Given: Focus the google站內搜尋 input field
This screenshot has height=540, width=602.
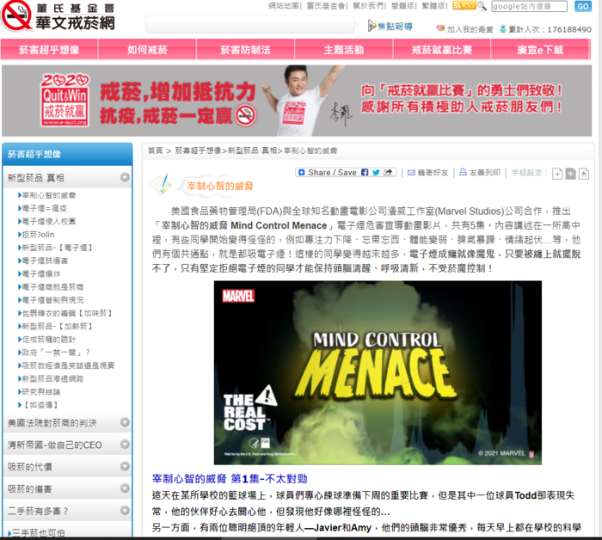Looking at the screenshot, I should (529, 6).
